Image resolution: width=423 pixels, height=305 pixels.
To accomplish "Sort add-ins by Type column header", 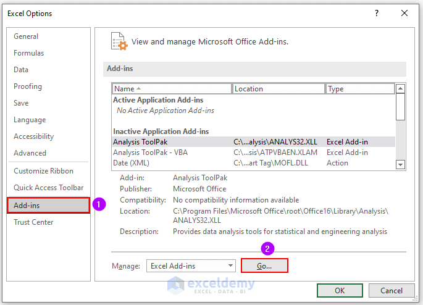I will tap(360, 89).
